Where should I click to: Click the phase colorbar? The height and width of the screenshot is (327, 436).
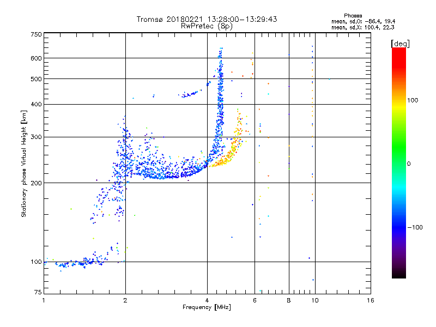[399, 162]
